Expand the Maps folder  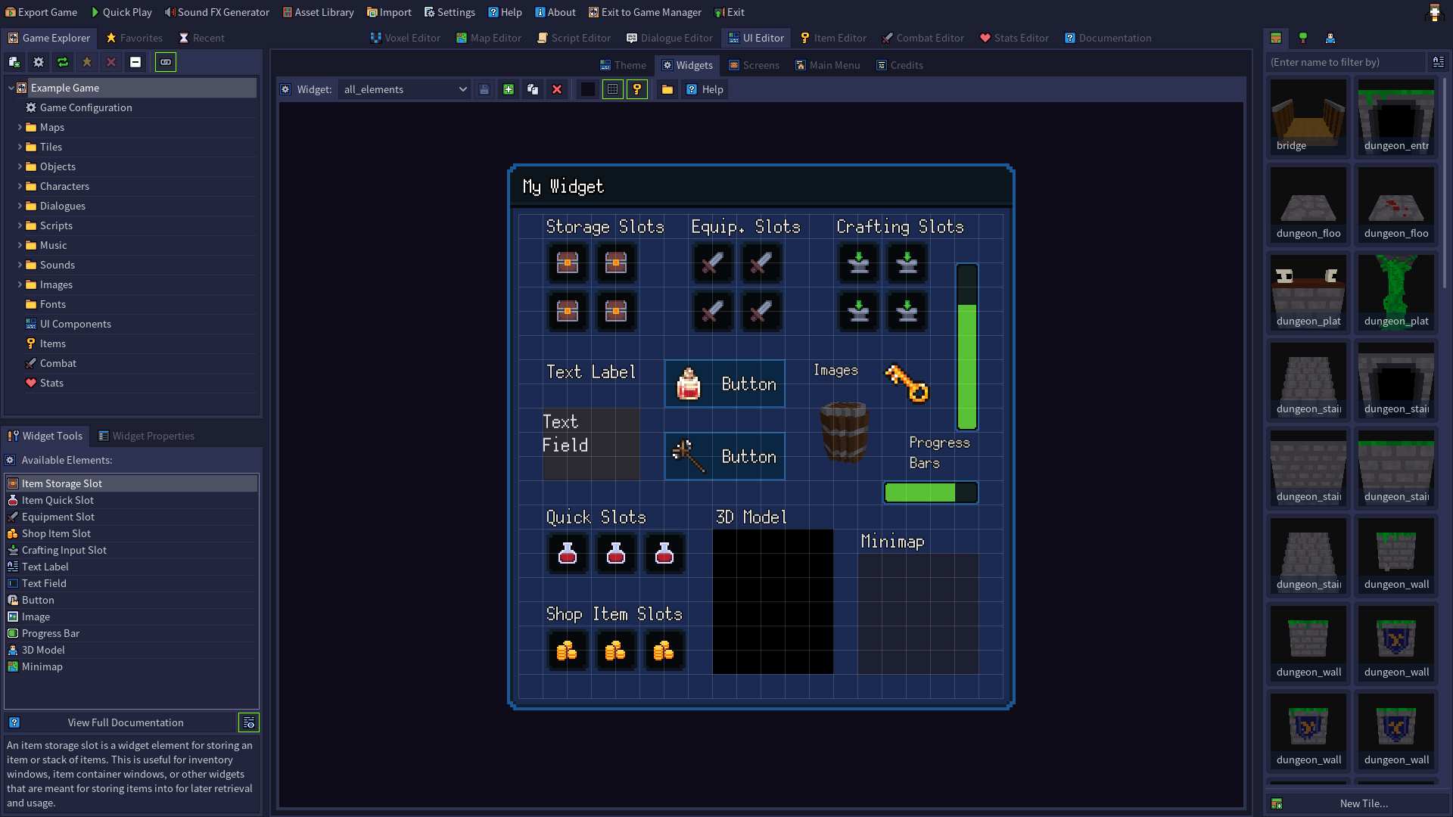coord(20,127)
